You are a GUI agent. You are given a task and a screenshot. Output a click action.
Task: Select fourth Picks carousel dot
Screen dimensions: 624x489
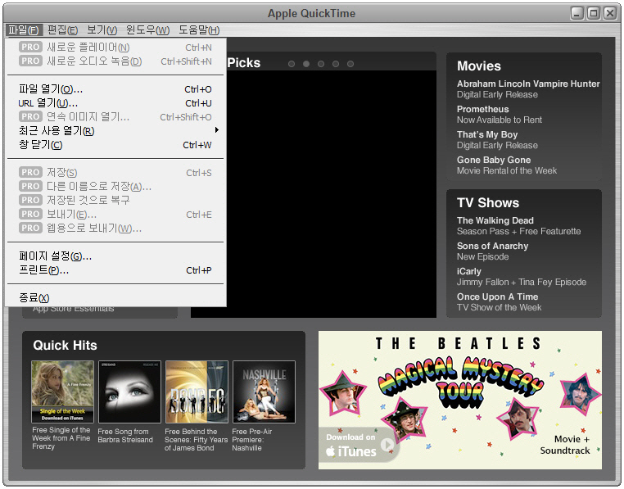[336, 64]
